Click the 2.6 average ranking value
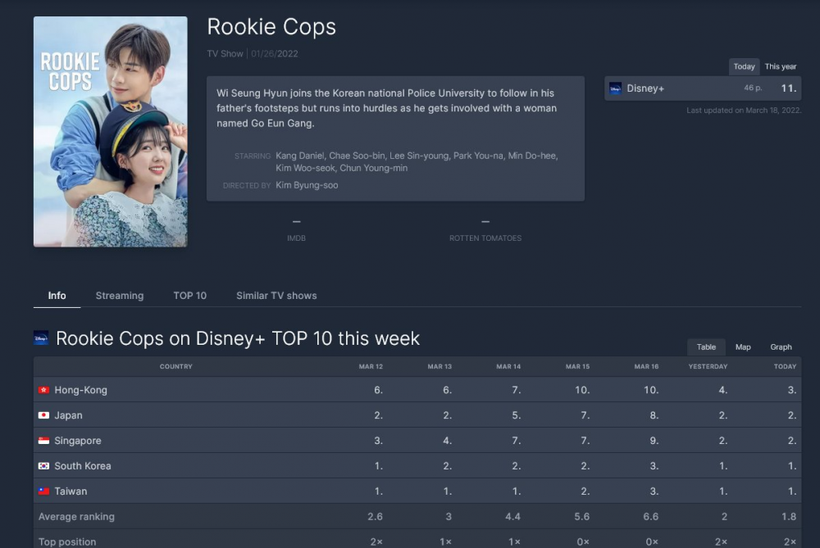820x548 pixels. click(375, 517)
